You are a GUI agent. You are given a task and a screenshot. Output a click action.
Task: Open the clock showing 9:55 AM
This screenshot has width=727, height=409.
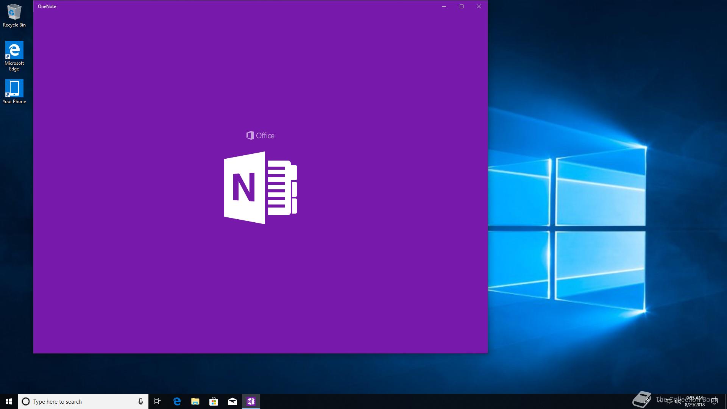click(695, 401)
